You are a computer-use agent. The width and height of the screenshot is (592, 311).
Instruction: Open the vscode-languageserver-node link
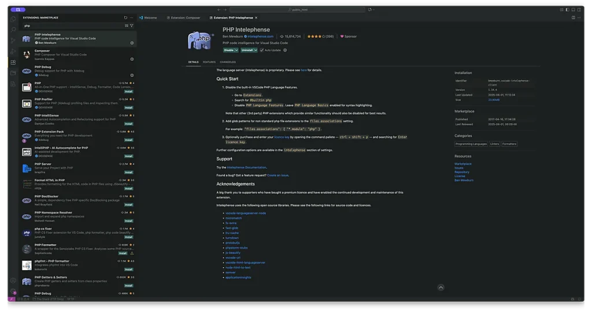[245, 213]
